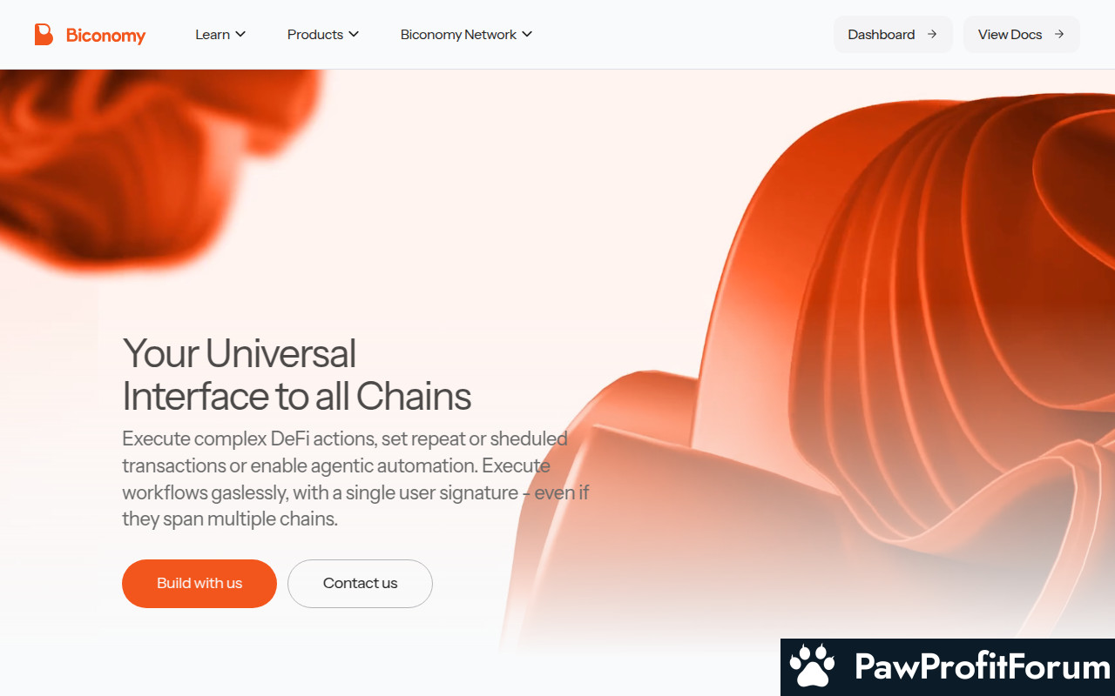Open the PawProfitForum watermark banner
Image resolution: width=1115 pixels, height=696 pixels.
tap(948, 667)
